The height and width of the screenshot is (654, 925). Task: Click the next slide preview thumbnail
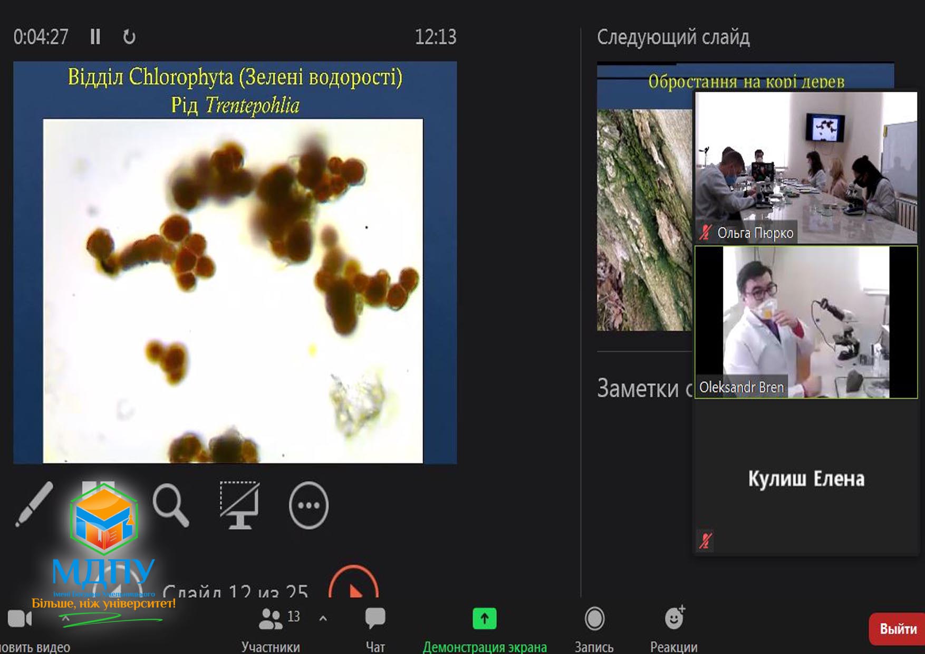tap(644, 211)
